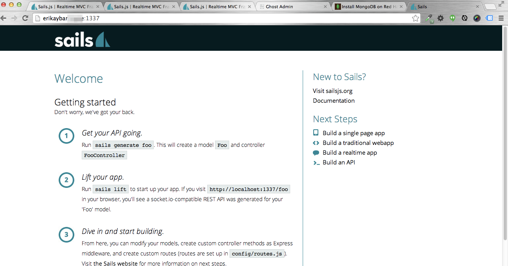Close the Install MongoDB tab
The height and width of the screenshot is (266, 508).
click(x=401, y=7)
